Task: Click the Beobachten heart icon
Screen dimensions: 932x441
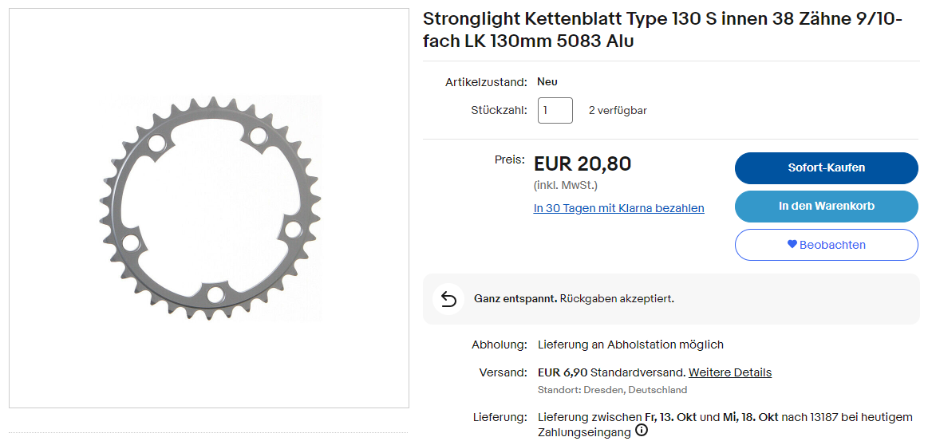Action: (792, 245)
